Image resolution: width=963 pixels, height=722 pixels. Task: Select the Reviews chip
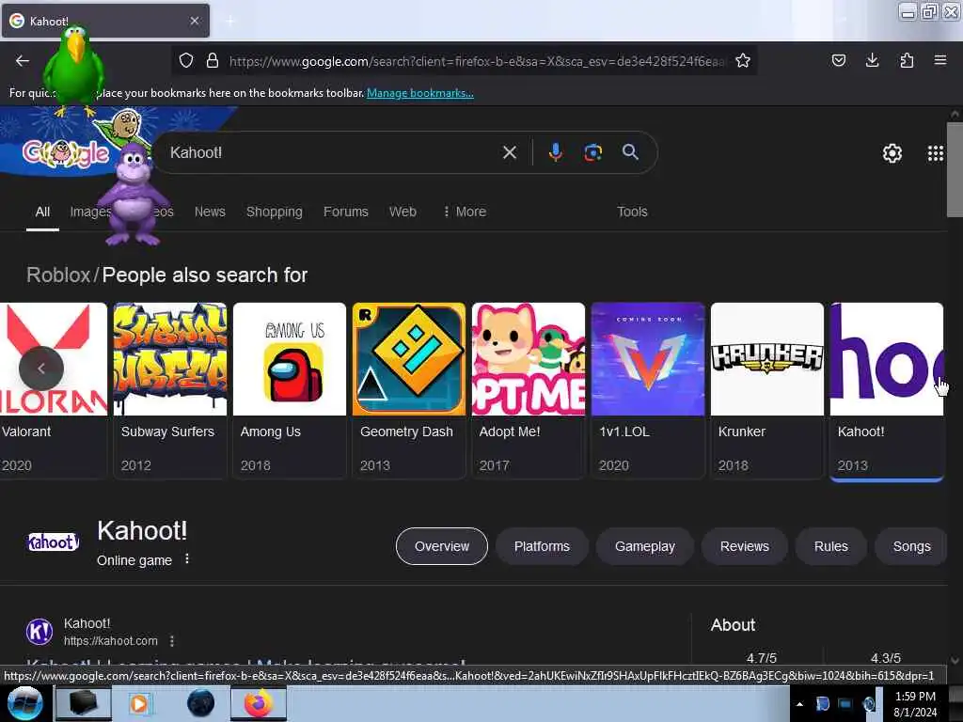click(x=745, y=546)
